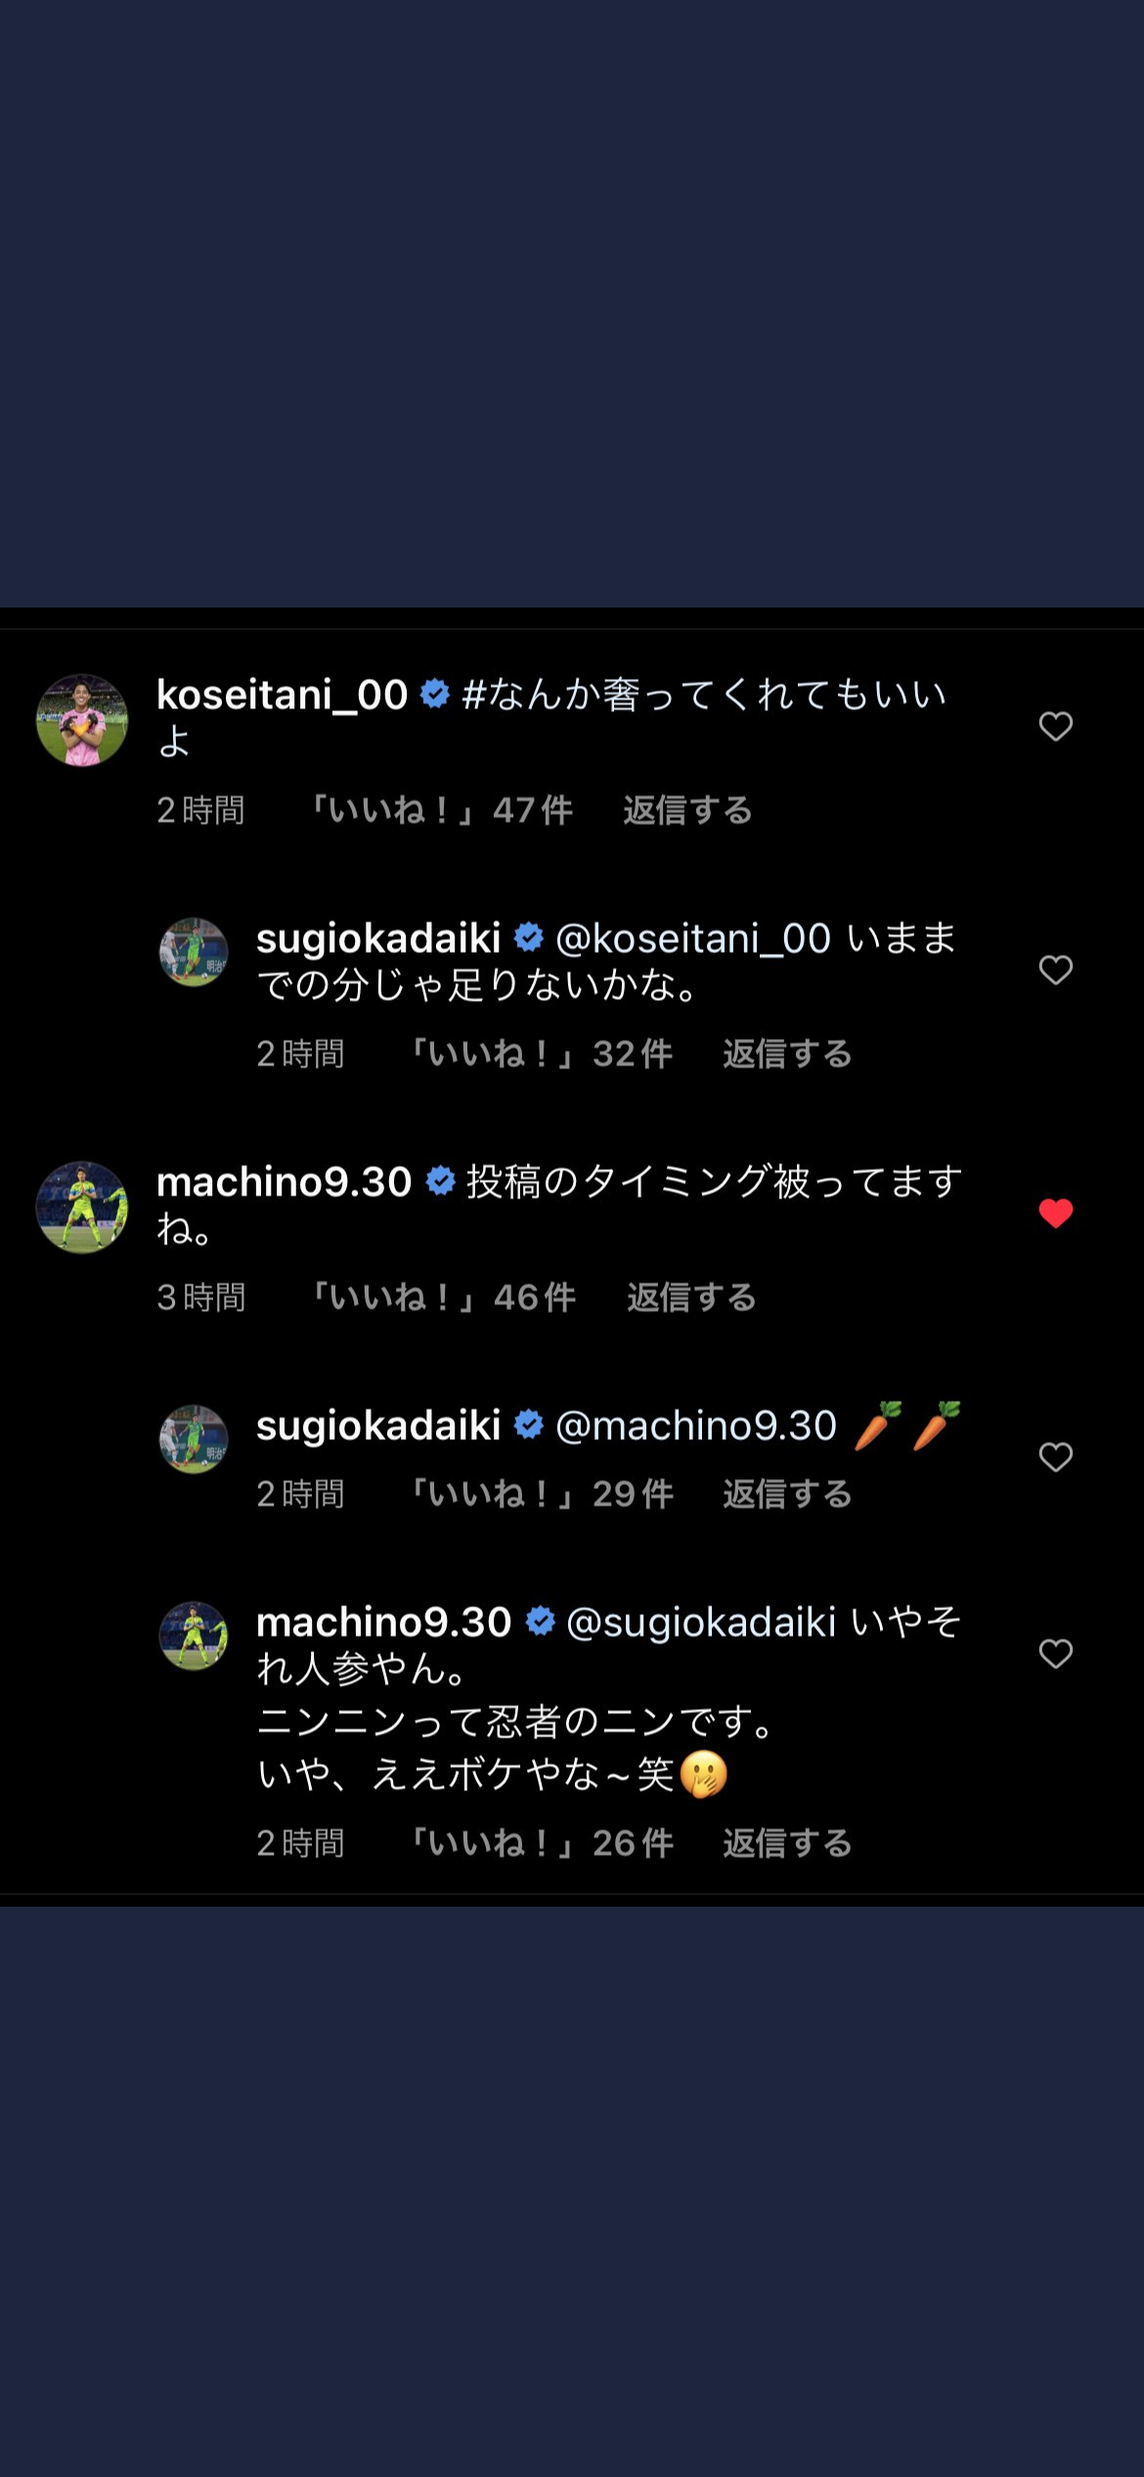Image resolution: width=1144 pixels, height=2477 pixels.
Task: Click 返信する under koseitani_00's comment
Action: [x=687, y=810]
